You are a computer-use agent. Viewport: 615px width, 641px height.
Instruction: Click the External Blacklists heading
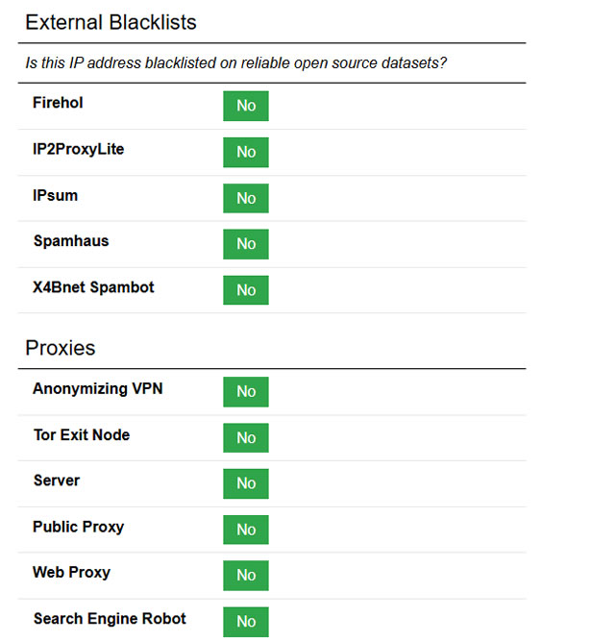(111, 23)
